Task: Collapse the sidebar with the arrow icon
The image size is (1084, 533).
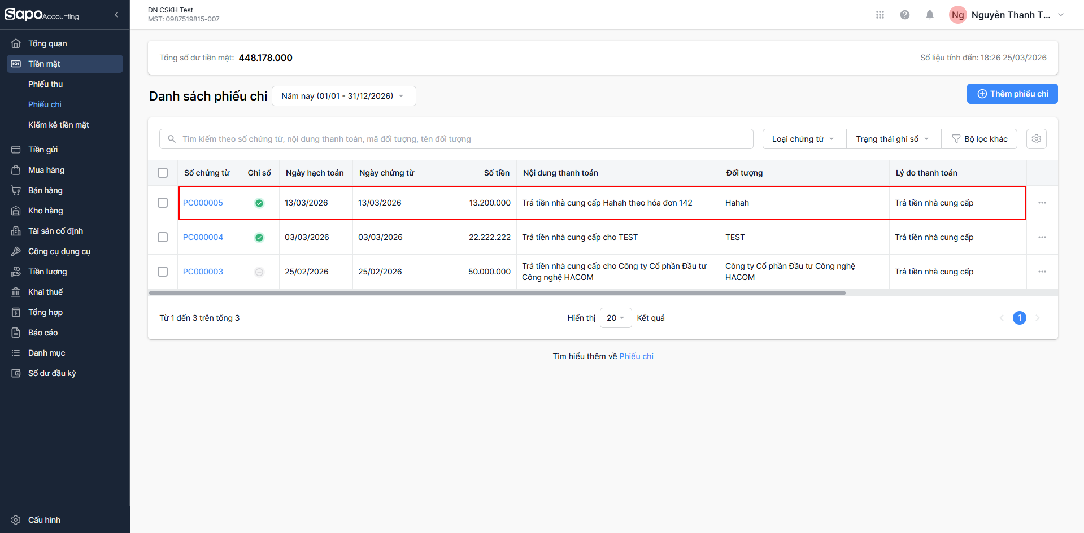Action: pos(116,15)
